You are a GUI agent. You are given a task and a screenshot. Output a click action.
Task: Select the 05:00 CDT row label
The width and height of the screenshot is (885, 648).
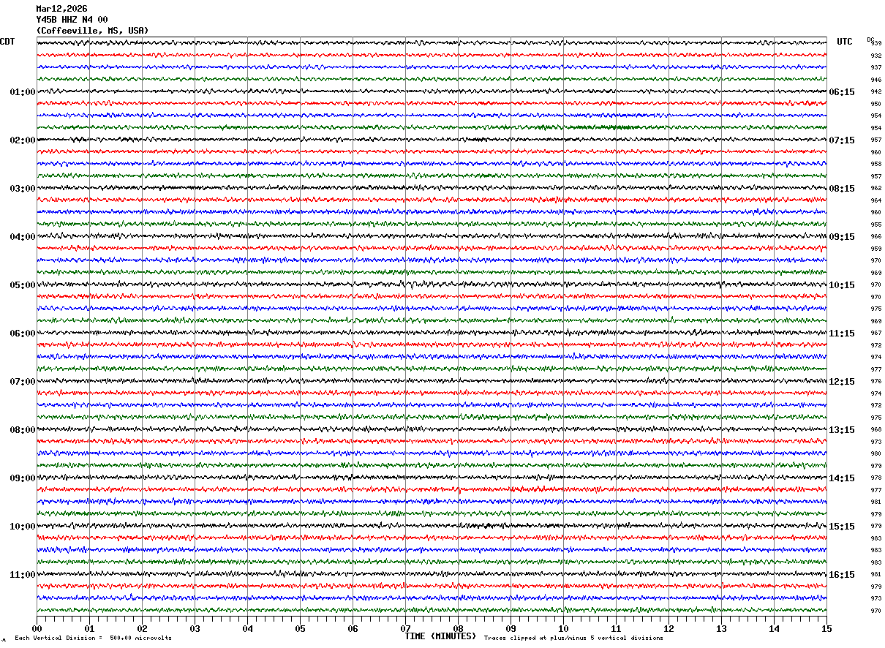click(x=22, y=285)
